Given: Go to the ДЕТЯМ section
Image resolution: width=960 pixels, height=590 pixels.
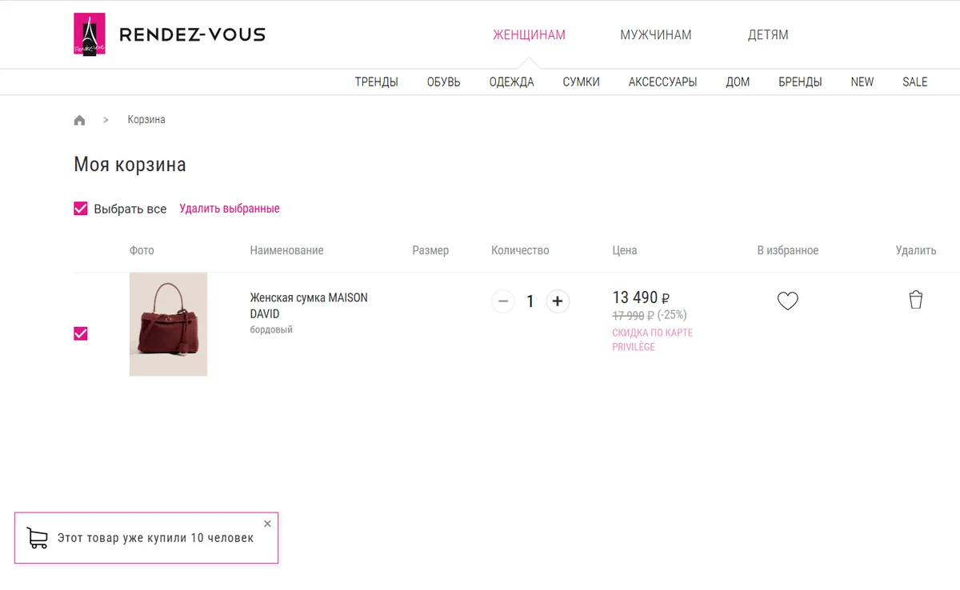Looking at the screenshot, I should [x=768, y=35].
